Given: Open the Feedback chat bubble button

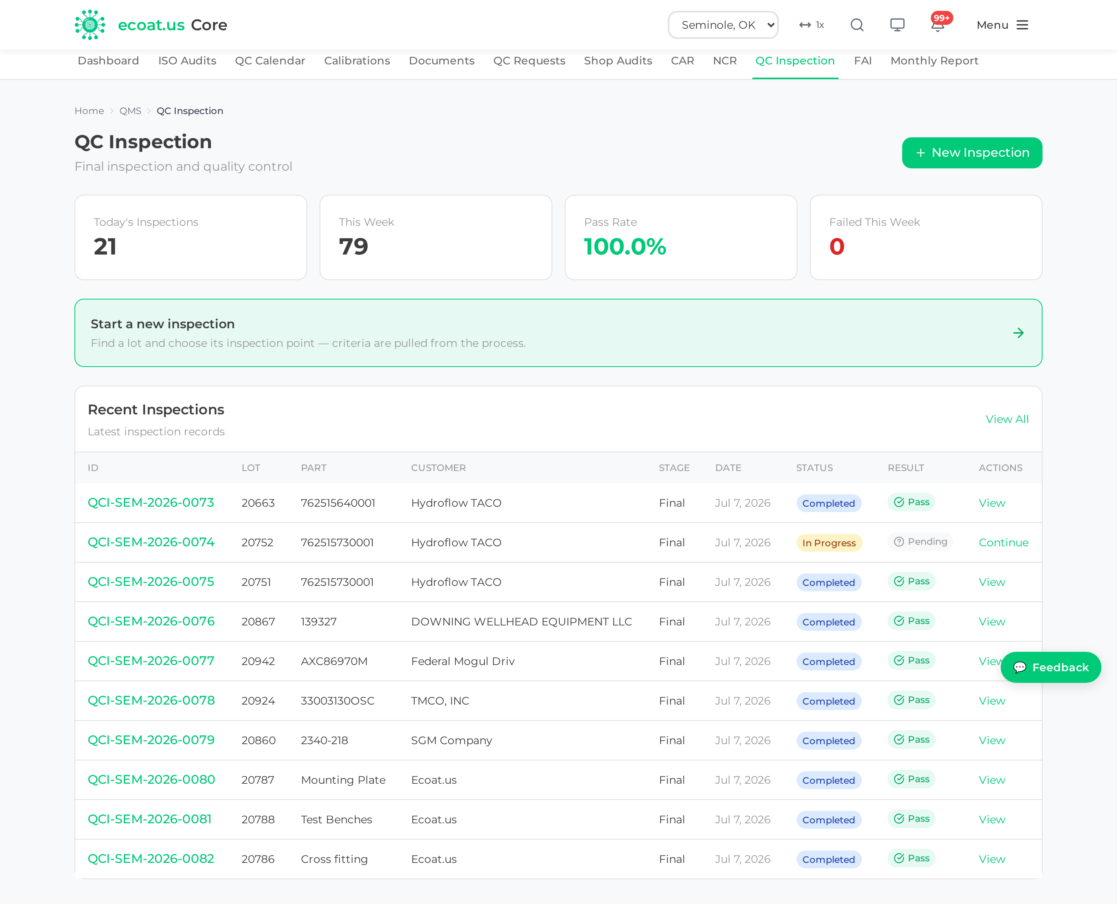Looking at the screenshot, I should (x=1050, y=667).
